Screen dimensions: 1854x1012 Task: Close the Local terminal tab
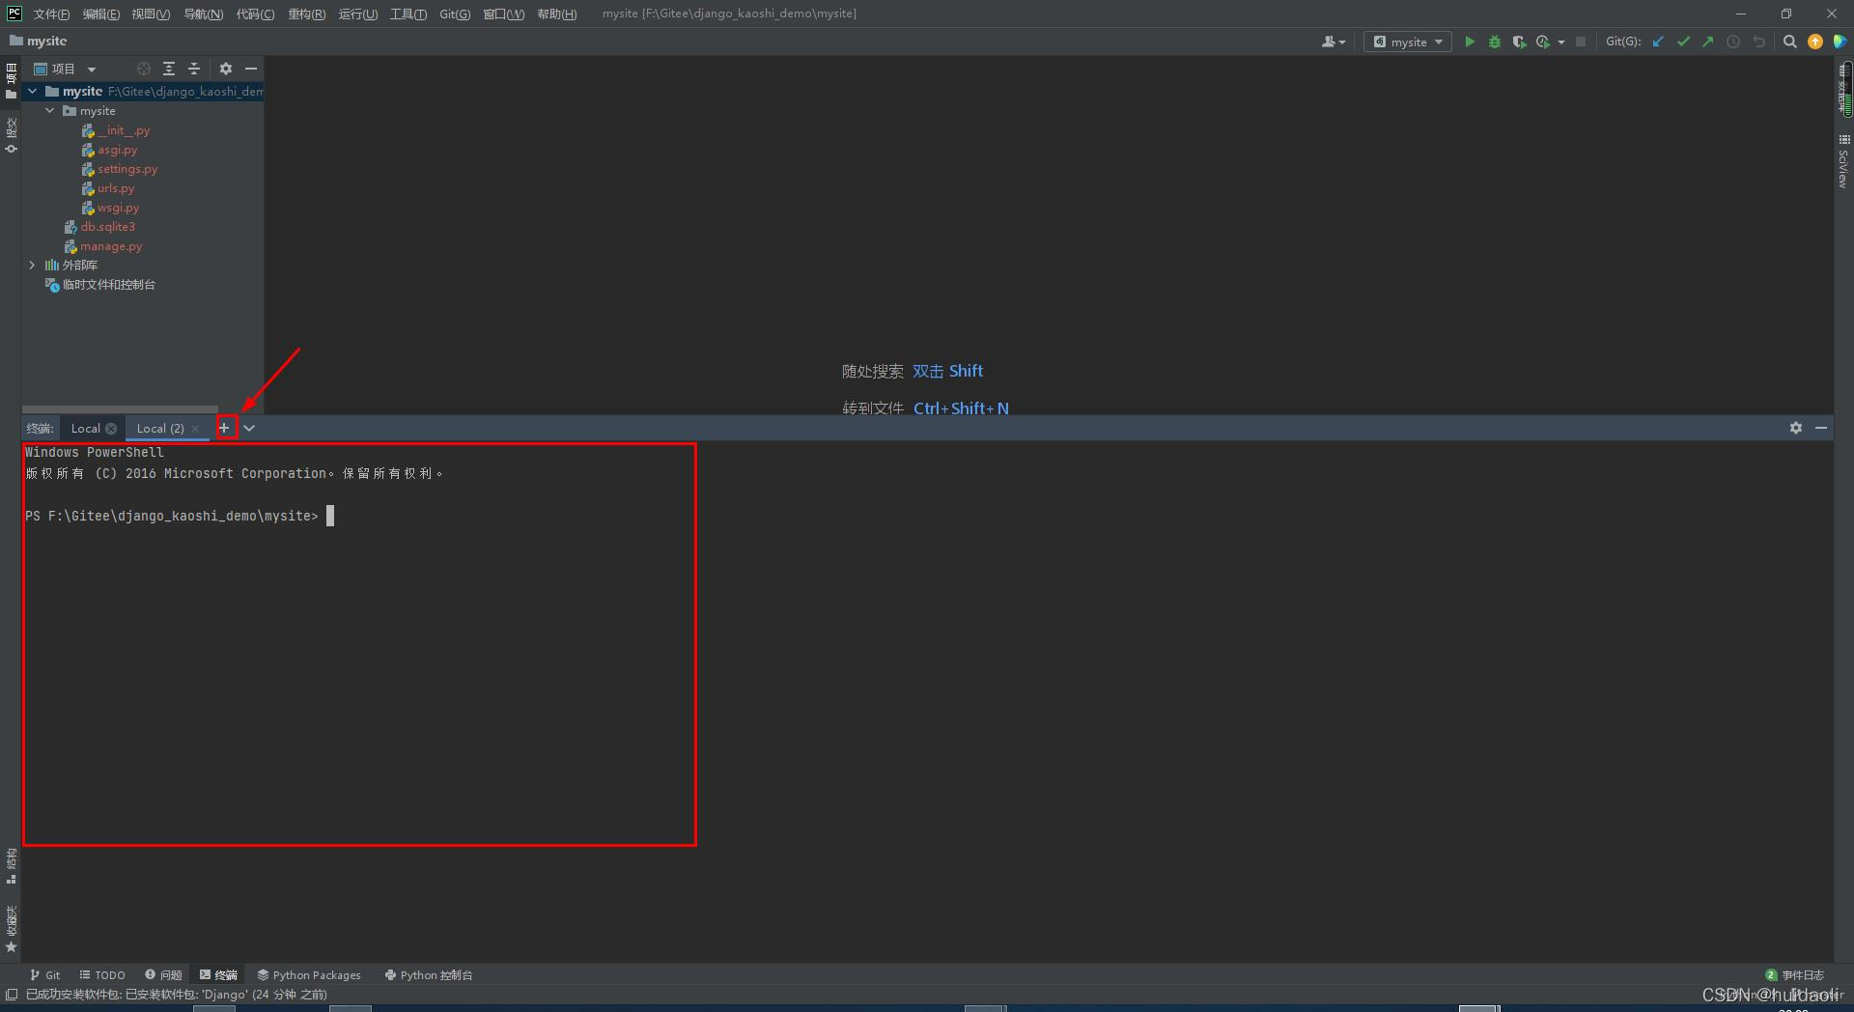111,429
